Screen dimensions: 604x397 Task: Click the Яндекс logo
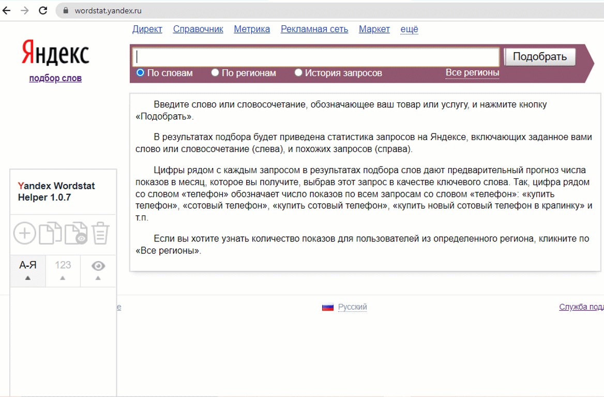pos(55,52)
